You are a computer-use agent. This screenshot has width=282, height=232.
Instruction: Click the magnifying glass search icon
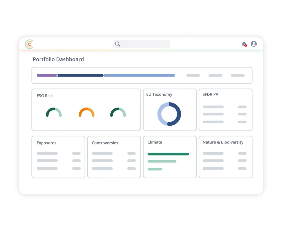pyautogui.click(x=118, y=44)
